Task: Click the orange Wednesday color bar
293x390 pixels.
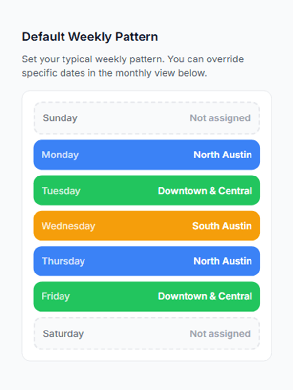Action: 122,226
